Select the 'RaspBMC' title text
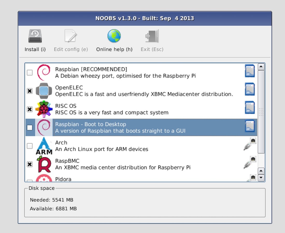The image size is (285, 233). point(67,161)
